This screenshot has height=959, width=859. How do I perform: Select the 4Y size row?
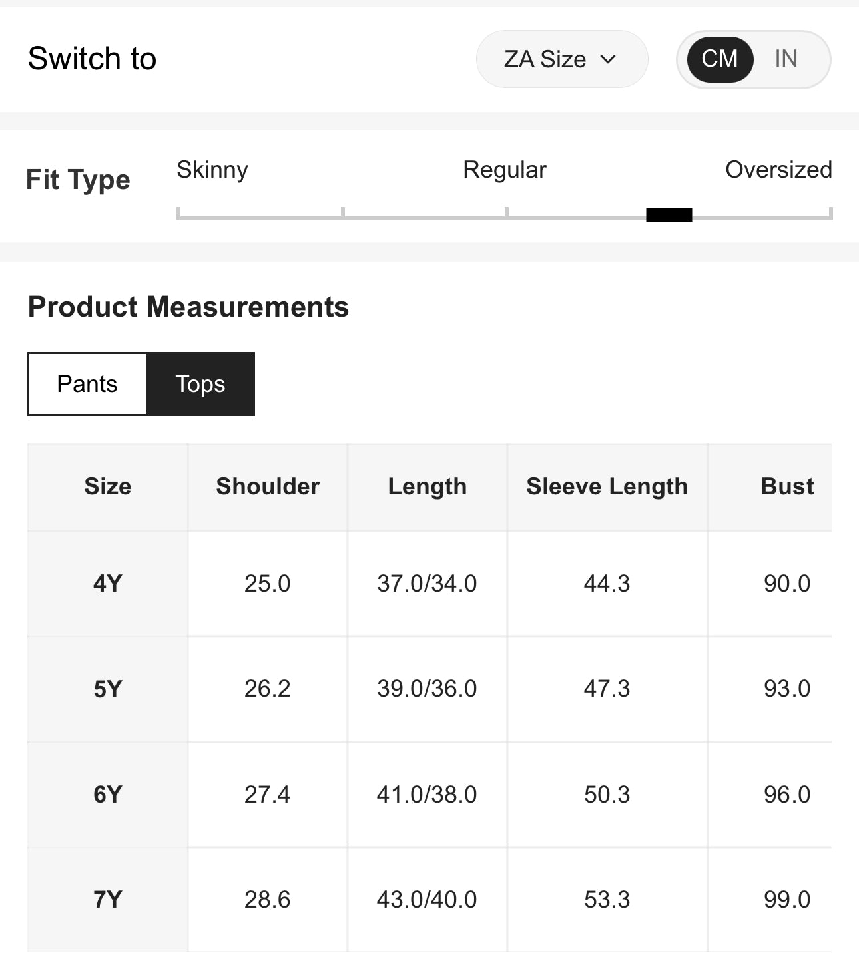point(108,584)
